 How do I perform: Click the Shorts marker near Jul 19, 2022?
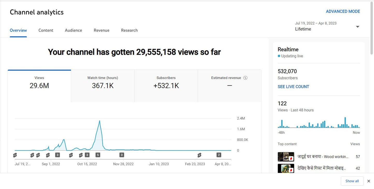click(15, 155)
